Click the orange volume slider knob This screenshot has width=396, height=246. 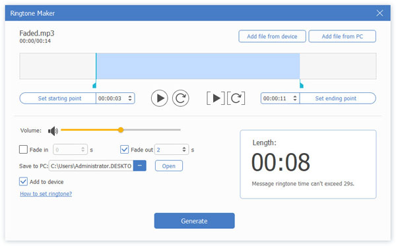coord(121,130)
